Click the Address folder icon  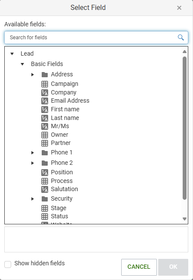(x=45, y=75)
